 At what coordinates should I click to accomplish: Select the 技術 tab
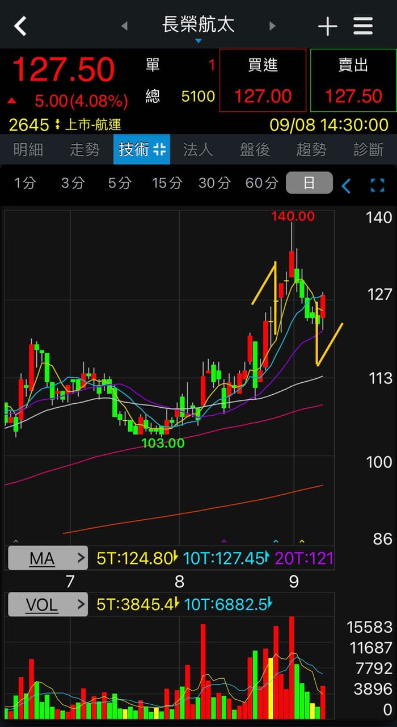click(x=142, y=149)
